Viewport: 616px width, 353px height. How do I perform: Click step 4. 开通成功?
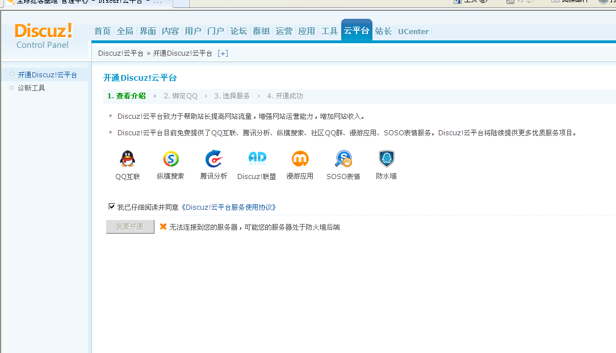[x=285, y=95]
